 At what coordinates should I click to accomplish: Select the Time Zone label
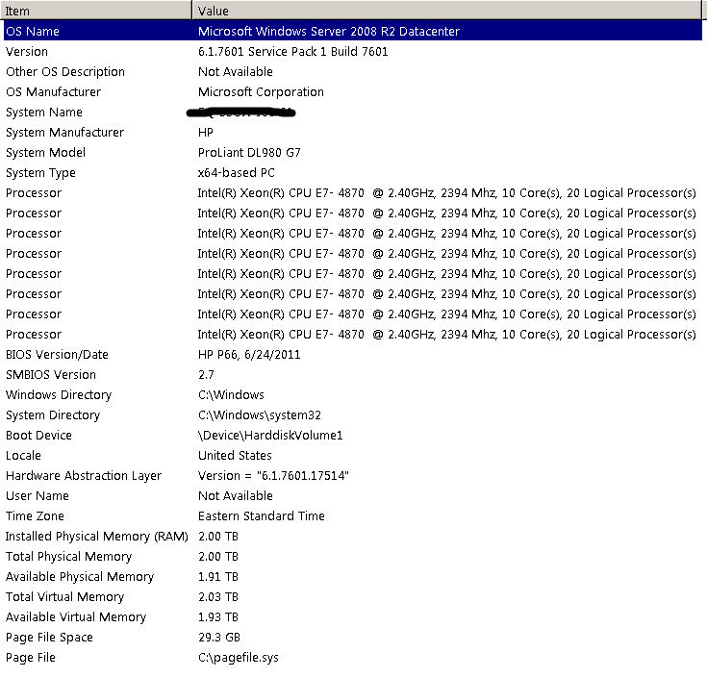35,516
